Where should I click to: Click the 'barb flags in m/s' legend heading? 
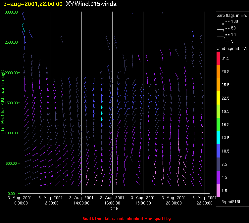click(232, 16)
